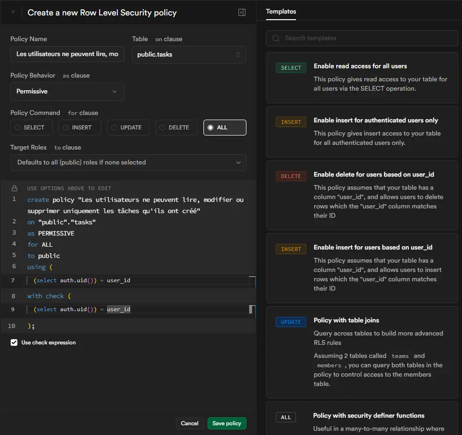Click the 'create policy' line in editor
Image resolution: width=462 pixels, height=435 pixels.
click(136, 206)
